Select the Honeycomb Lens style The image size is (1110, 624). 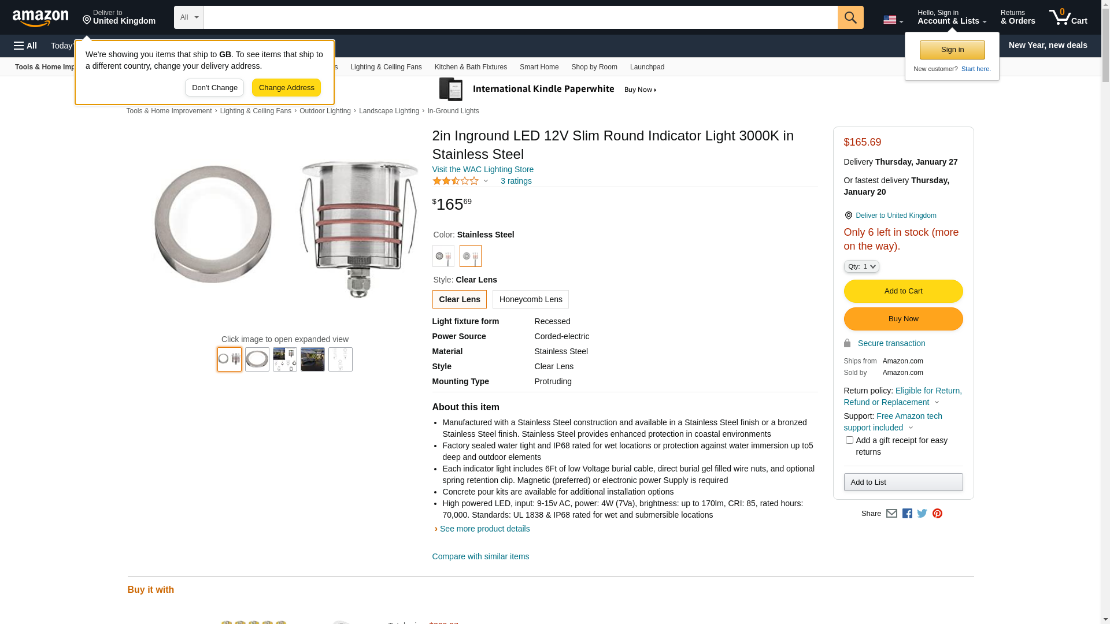click(x=530, y=299)
